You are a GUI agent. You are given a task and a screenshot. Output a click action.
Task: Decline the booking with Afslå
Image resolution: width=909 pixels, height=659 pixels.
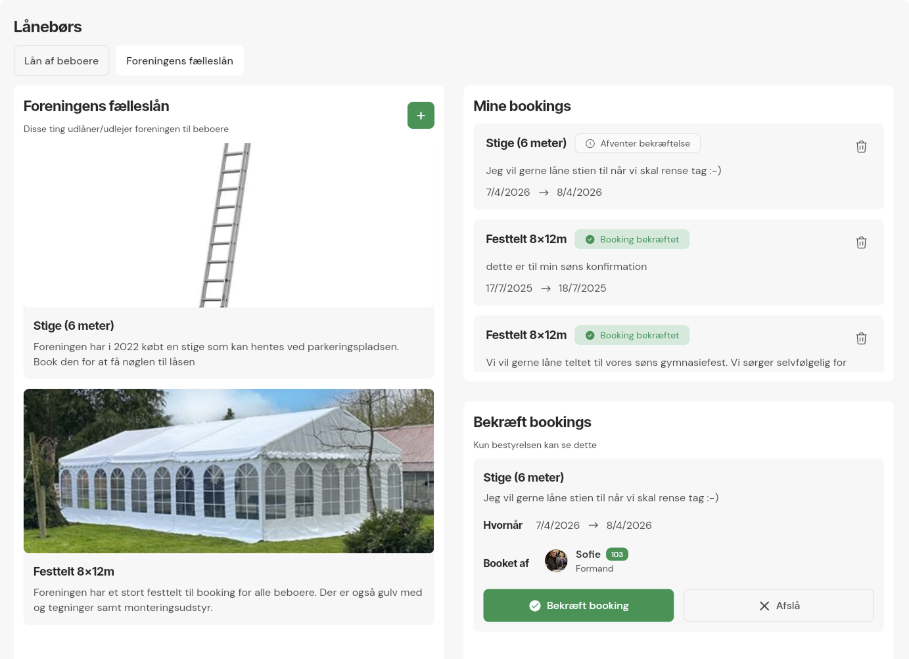(x=779, y=606)
